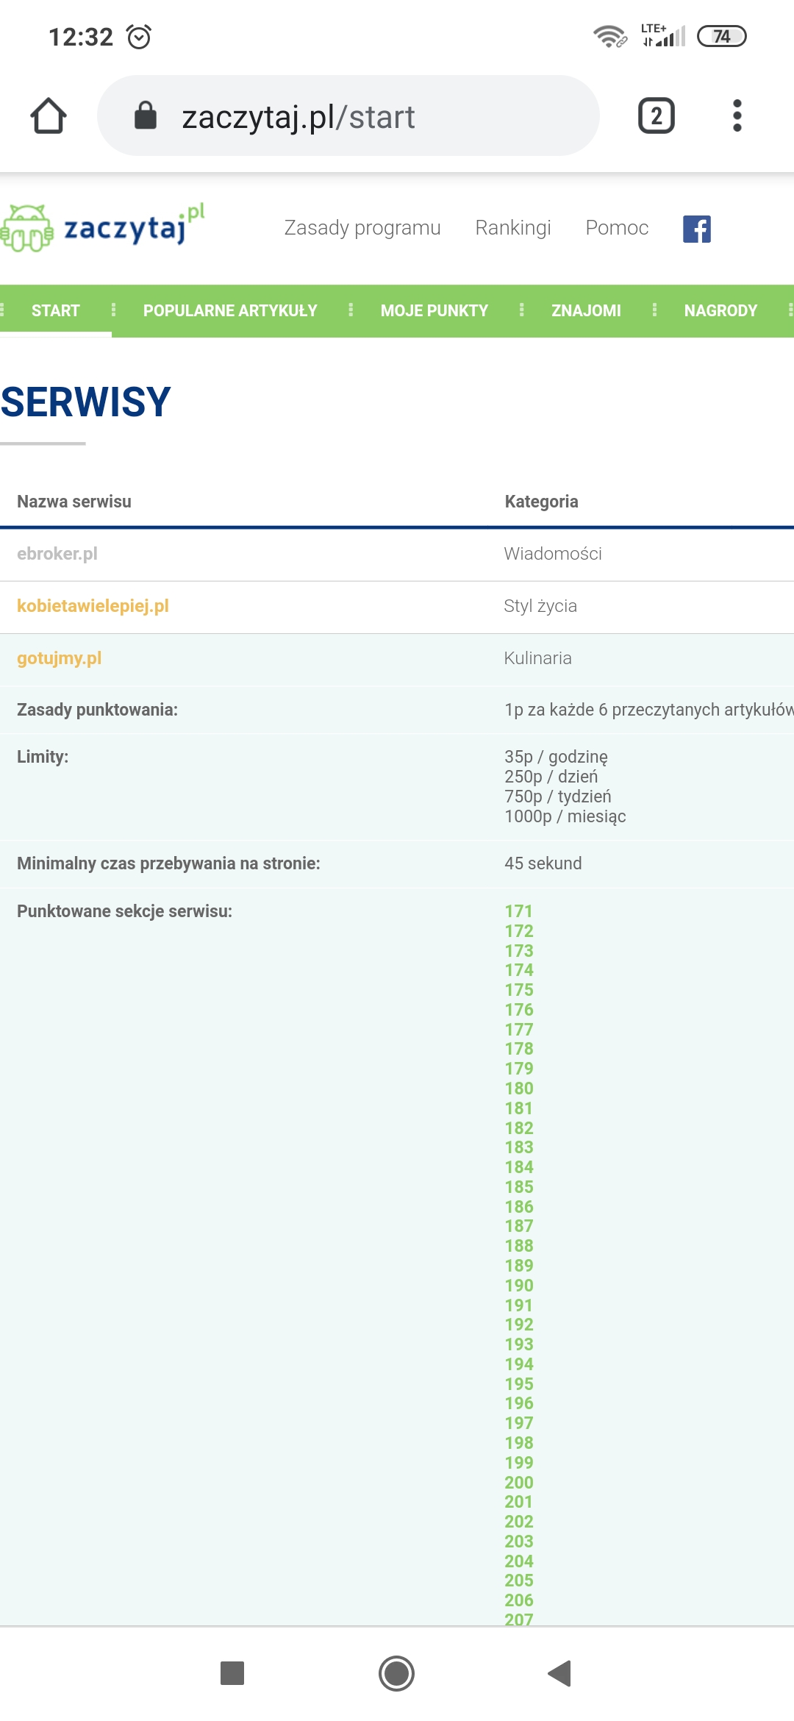Image resolution: width=794 pixels, height=1721 pixels.
Task: Open section link 200
Action: tap(518, 1483)
